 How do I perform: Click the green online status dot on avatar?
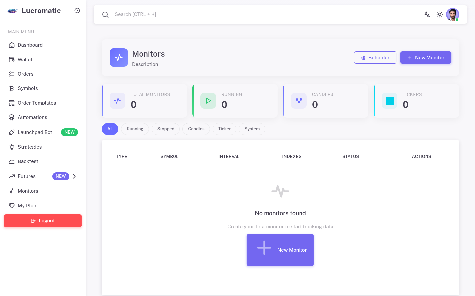point(457,20)
